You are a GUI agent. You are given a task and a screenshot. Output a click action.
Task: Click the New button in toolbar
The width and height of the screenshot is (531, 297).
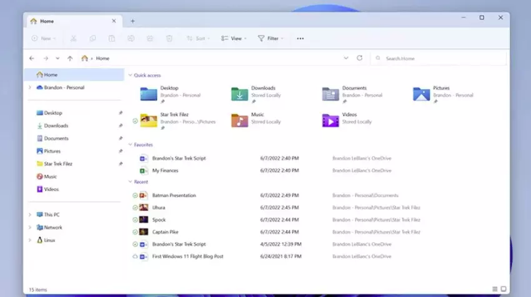[x=43, y=39]
